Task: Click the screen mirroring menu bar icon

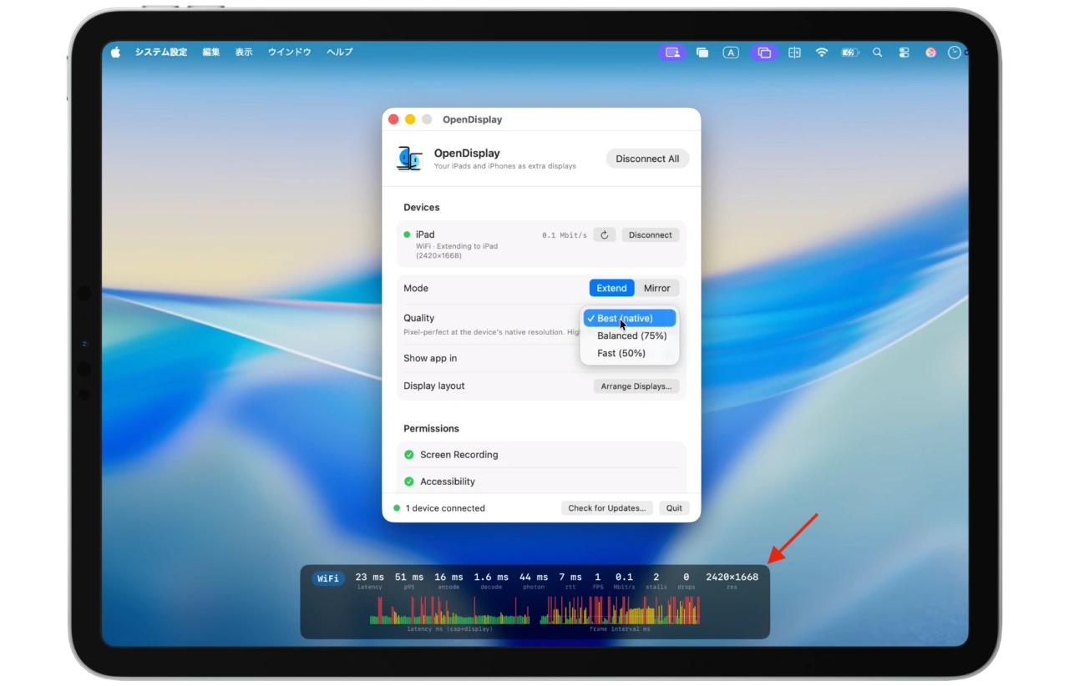Action: (764, 52)
